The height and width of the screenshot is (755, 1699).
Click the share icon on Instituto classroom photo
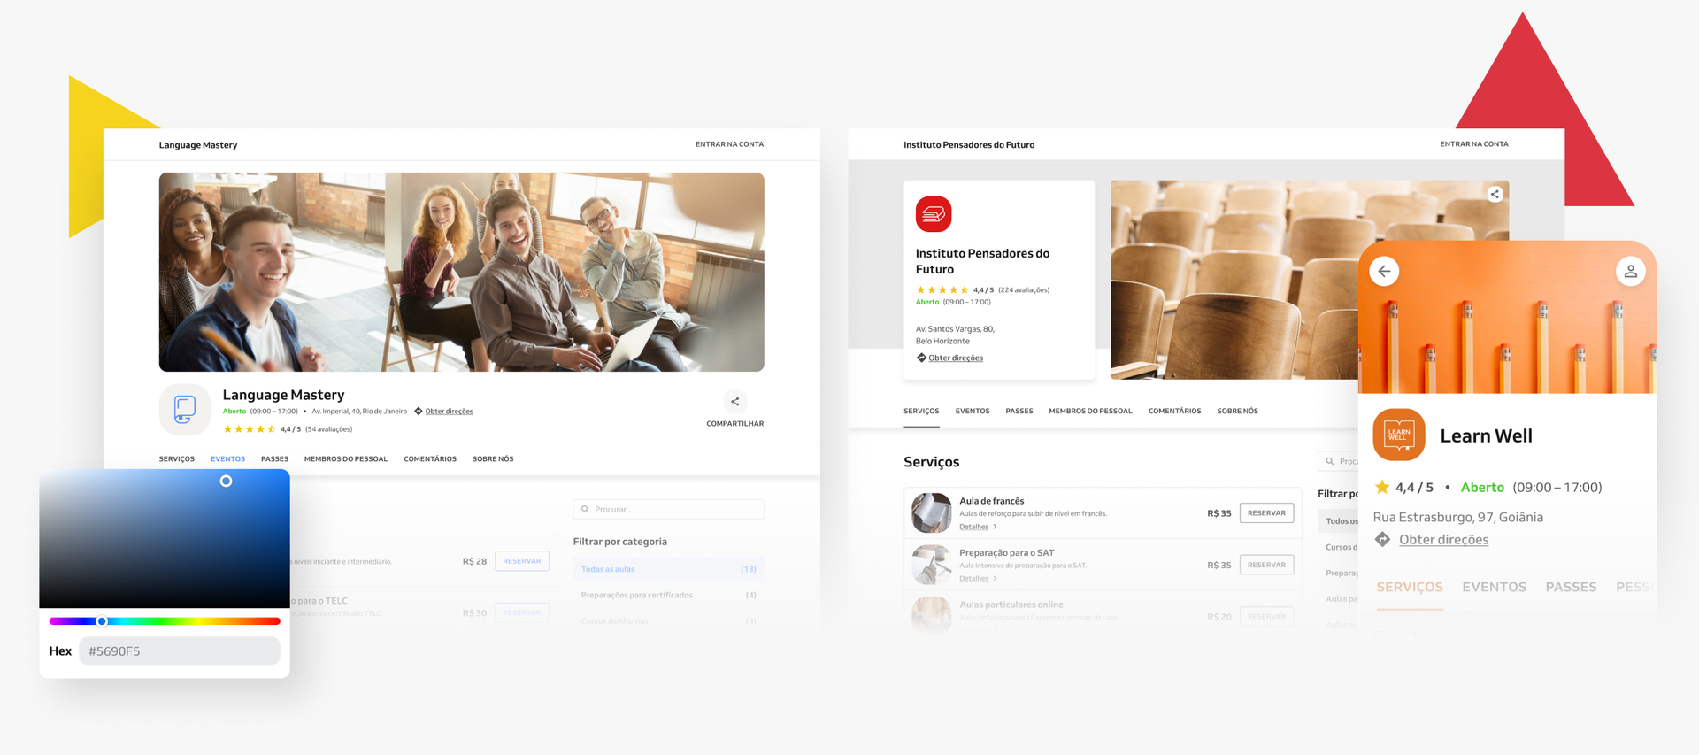coord(1495,195)
